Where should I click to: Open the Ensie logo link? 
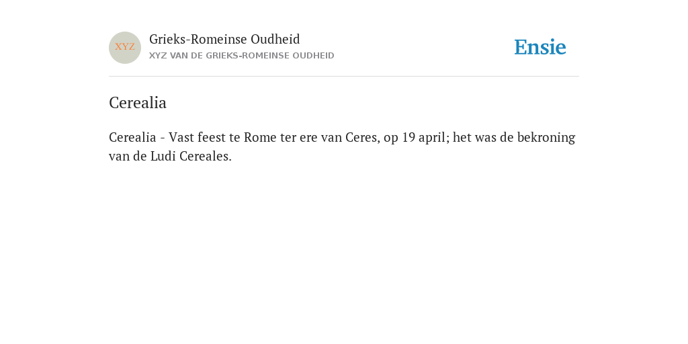pyautogui.click(x=540, y=48)
